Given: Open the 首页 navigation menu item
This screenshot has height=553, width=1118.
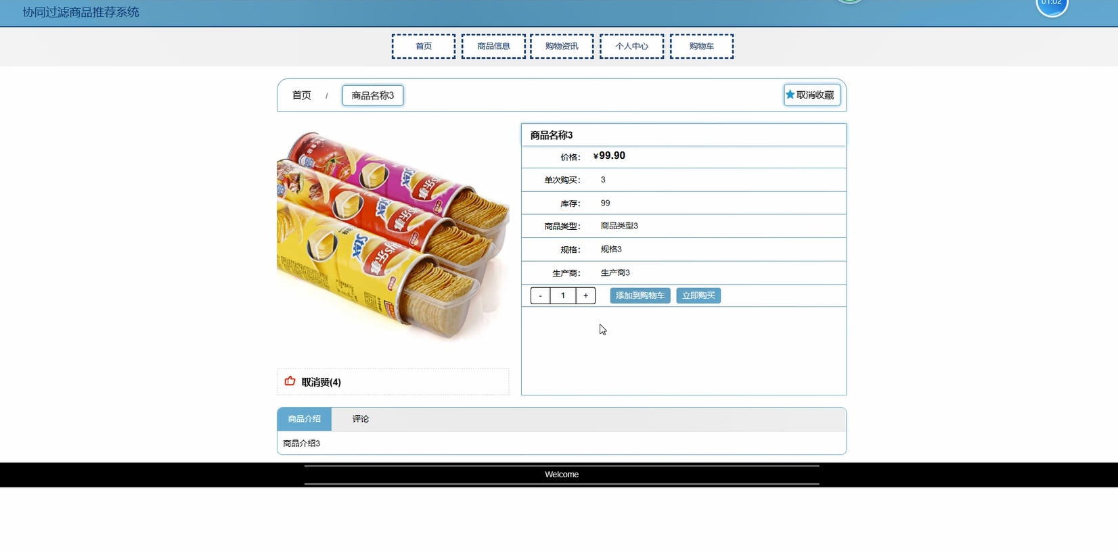Looking at the screenshot, I should click(x=424, y=46).
